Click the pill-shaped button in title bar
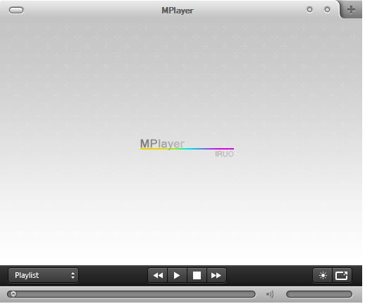This screenshot has width=365, height=304. 16,10
